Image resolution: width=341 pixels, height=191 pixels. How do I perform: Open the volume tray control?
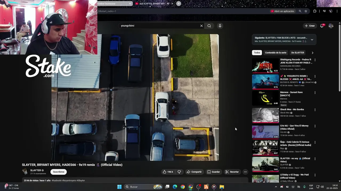tap(322, 187)
